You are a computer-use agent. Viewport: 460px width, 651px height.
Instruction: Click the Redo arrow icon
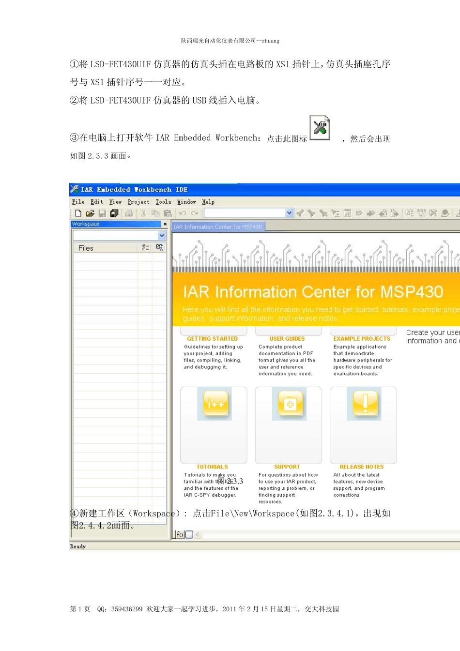(x=195, y=213)
